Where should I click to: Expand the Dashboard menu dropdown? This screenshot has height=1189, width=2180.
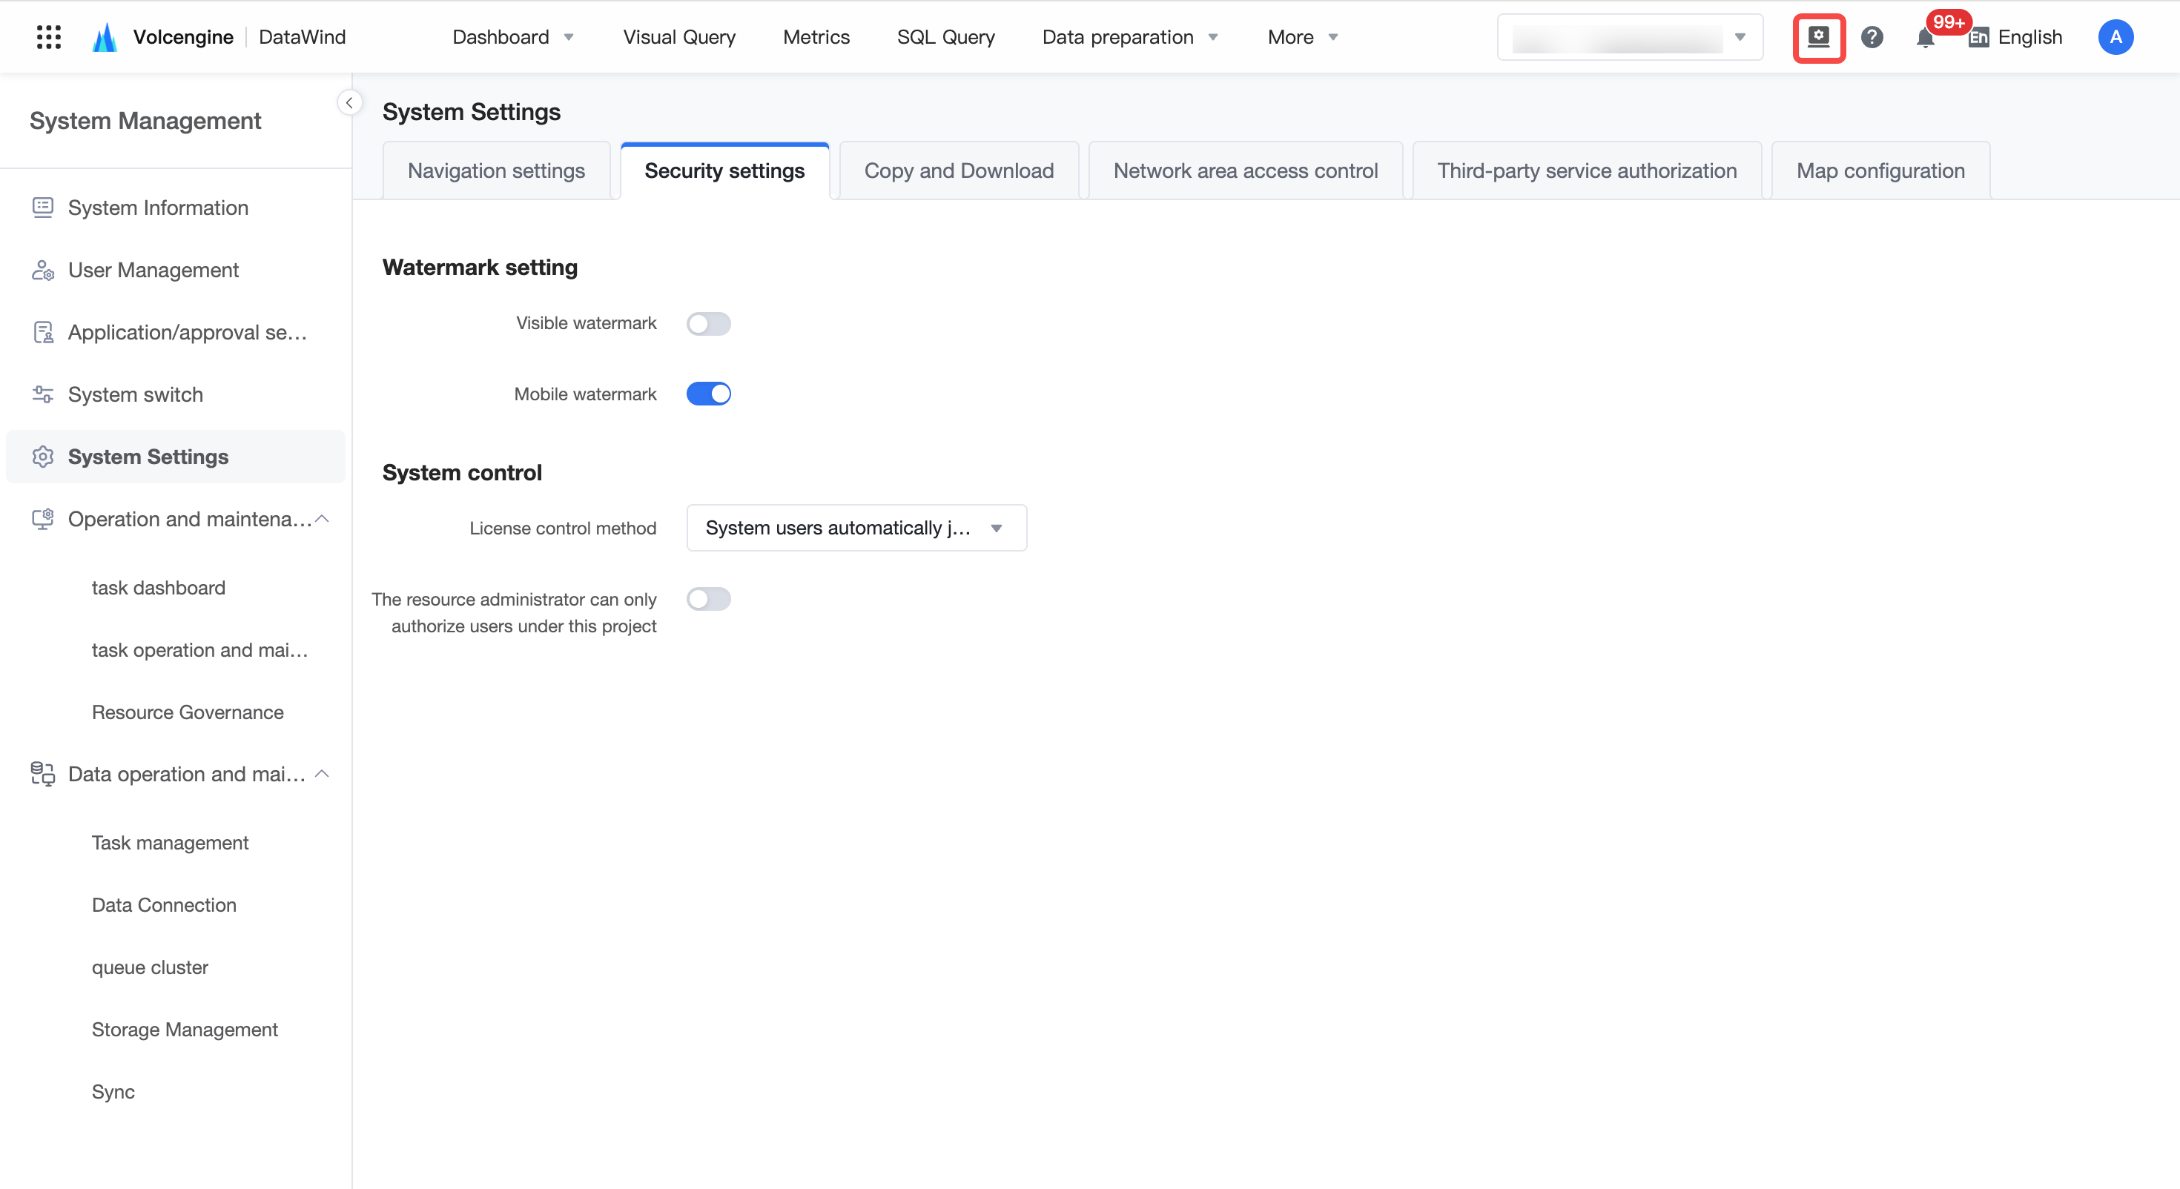pos(513,37)
